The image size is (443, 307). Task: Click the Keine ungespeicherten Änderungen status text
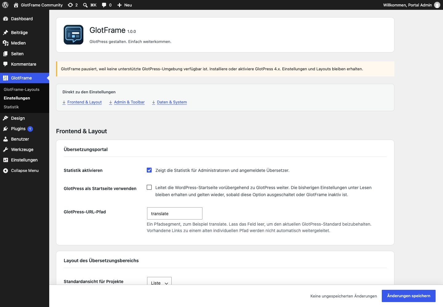click(x=344, y=296)
